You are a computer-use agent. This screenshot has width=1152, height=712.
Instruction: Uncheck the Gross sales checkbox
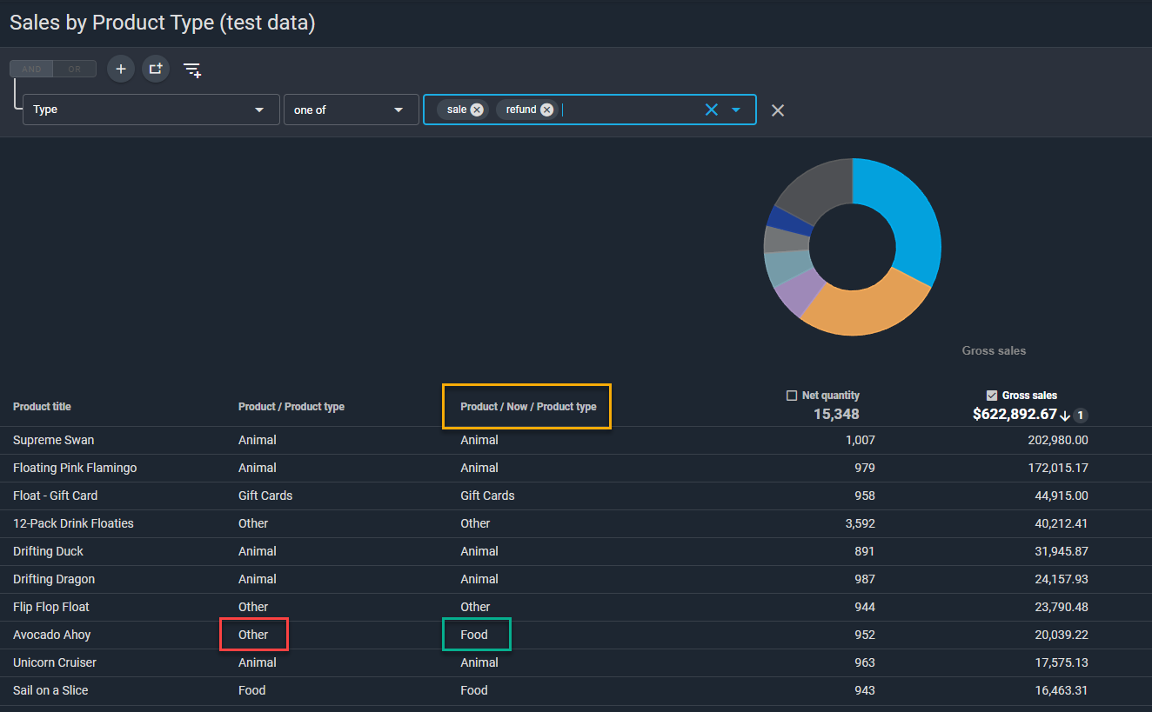992,396
